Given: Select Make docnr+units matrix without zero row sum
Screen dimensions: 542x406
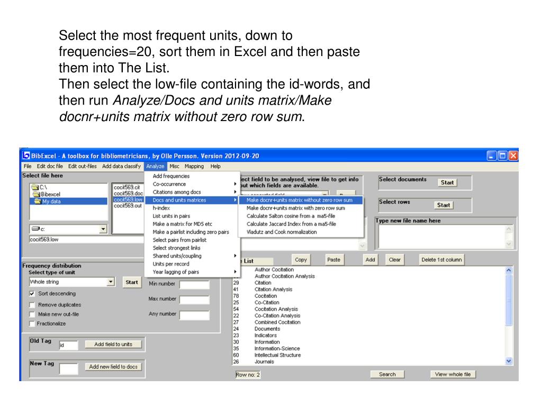Looking at the screenshot, I should (301, 200).
